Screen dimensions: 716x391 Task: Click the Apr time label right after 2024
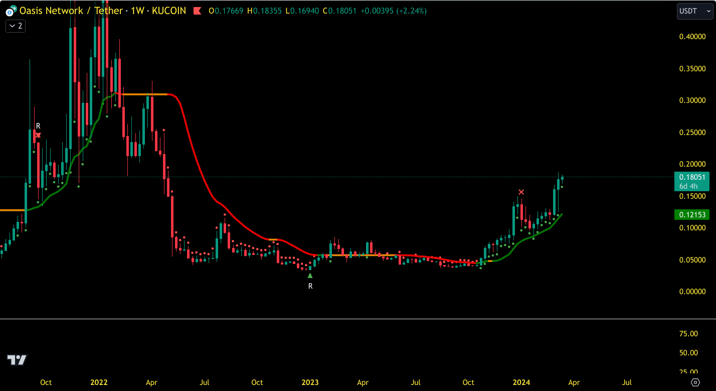pos(574,382)
